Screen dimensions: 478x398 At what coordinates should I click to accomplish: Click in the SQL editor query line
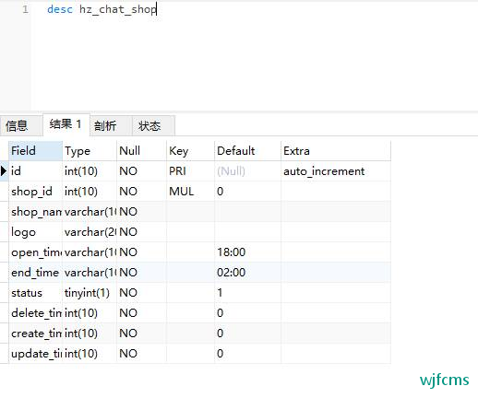[x=255, y=9]
